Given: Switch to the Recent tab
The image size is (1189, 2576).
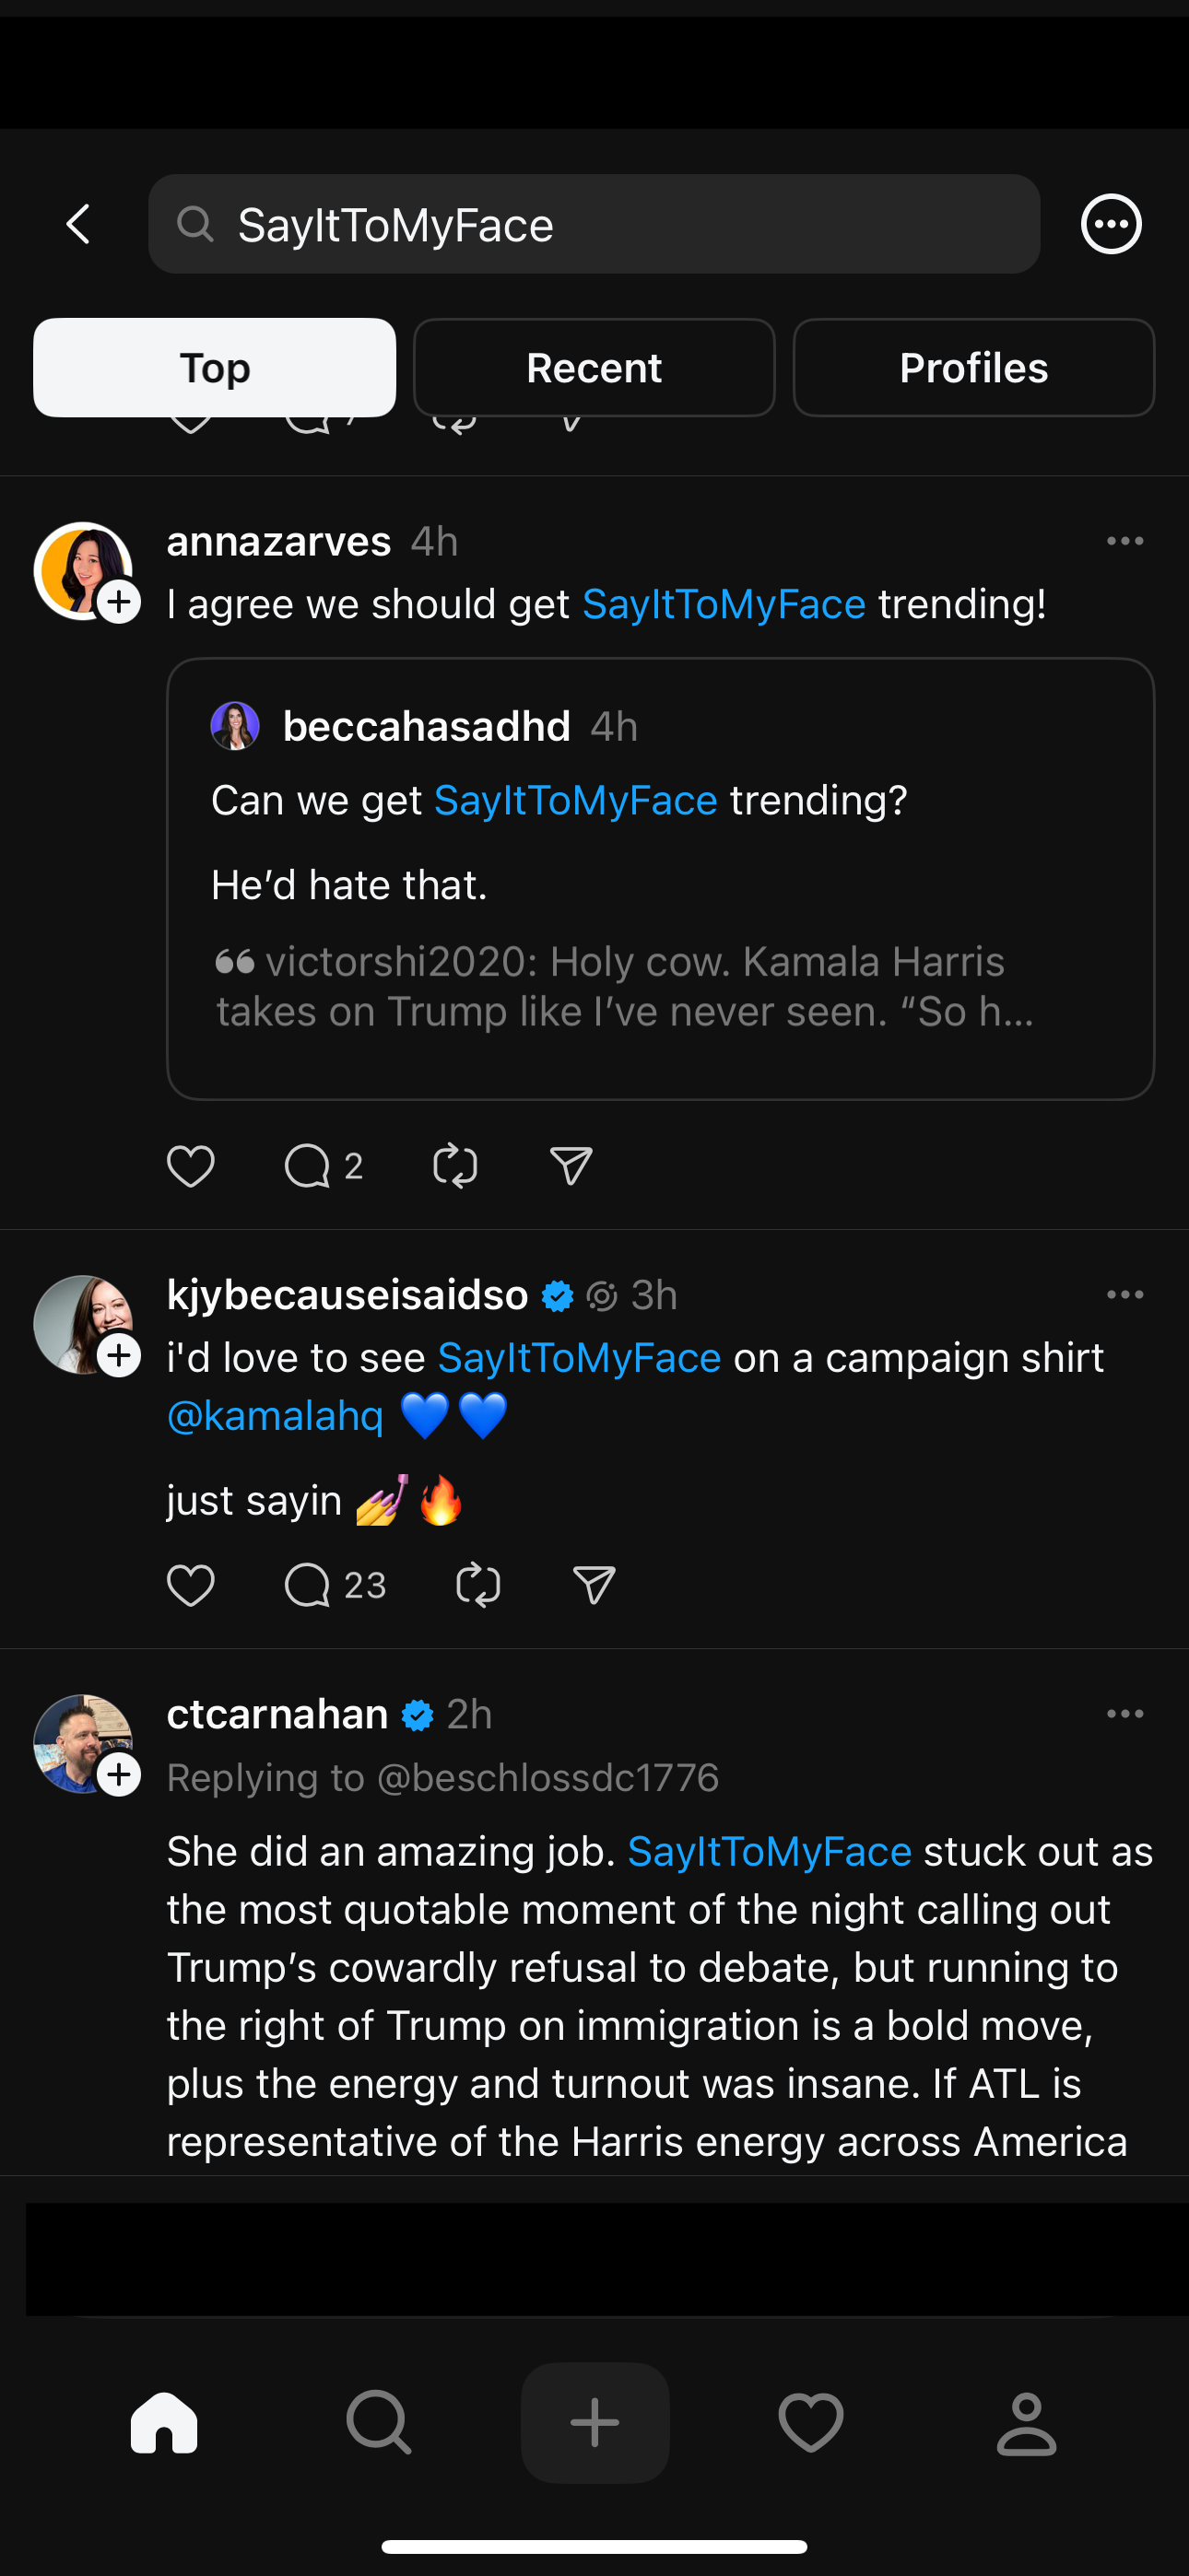Looking at the screenshot, I should click(x=594, y=368).
